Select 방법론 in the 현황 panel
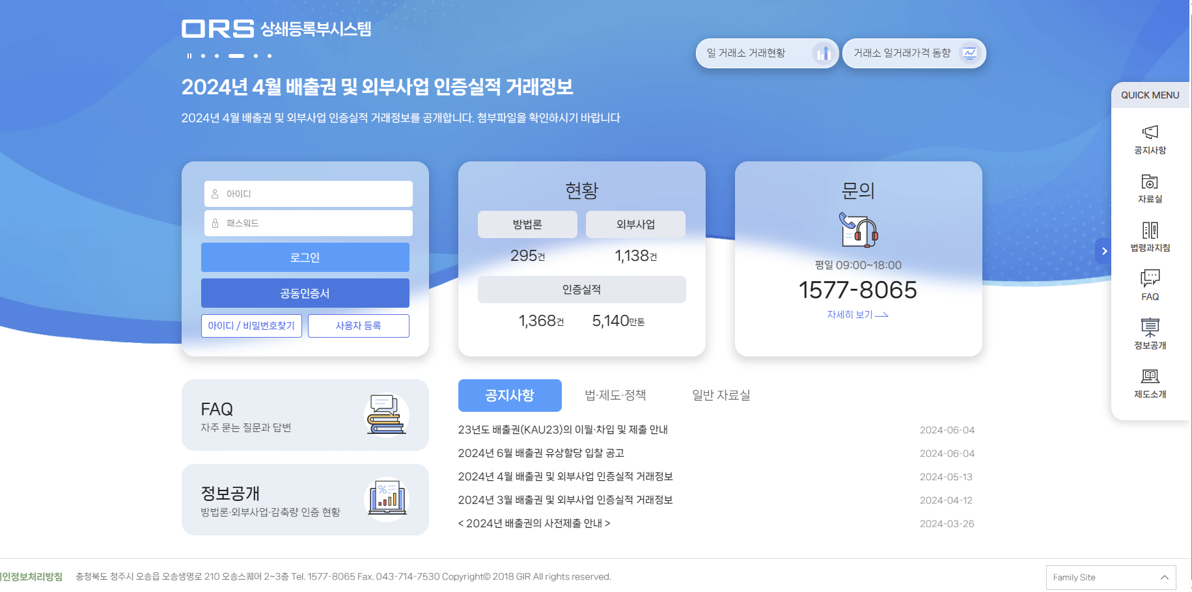 (527, 224)
